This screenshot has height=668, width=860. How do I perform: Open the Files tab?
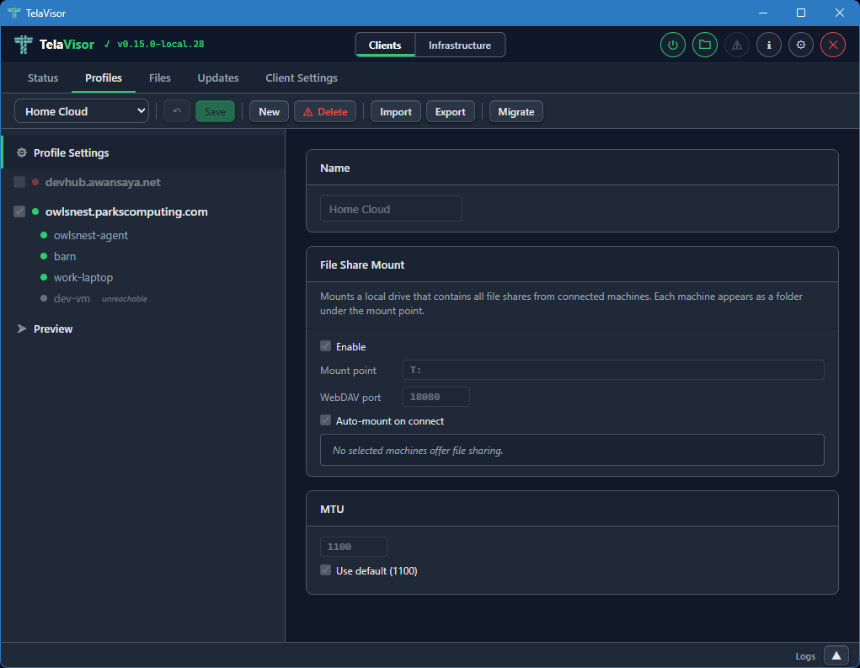pyautogui.click(x=159, y=77)
